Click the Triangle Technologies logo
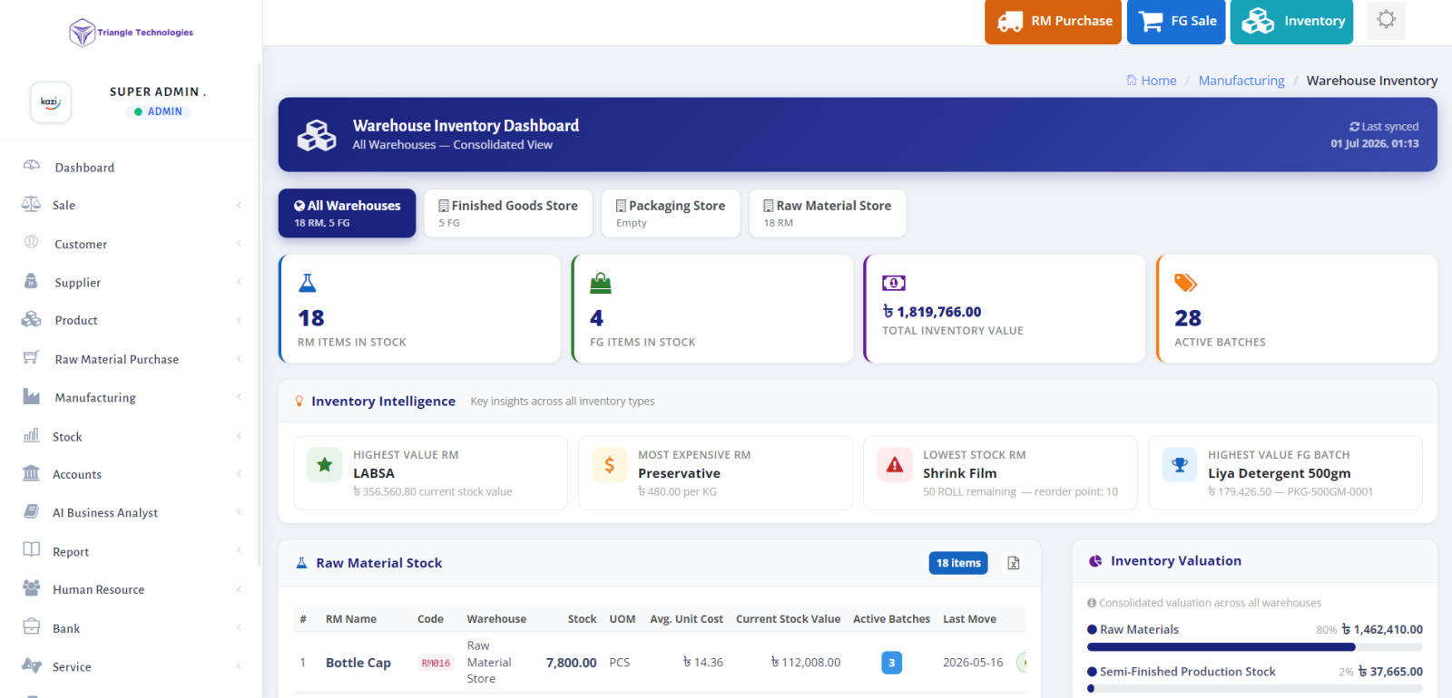The image size is (1452, 698). pyautogui.click(x=131, y=33)
